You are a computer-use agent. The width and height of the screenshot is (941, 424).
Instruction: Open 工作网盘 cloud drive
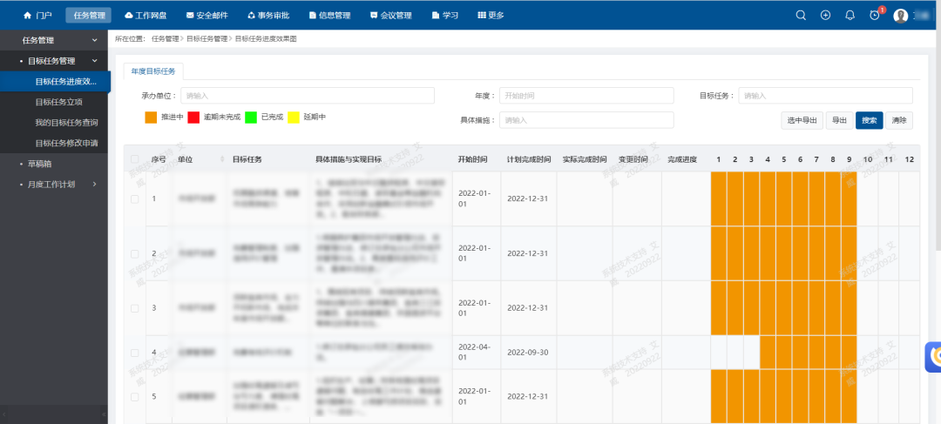point(146,16)
